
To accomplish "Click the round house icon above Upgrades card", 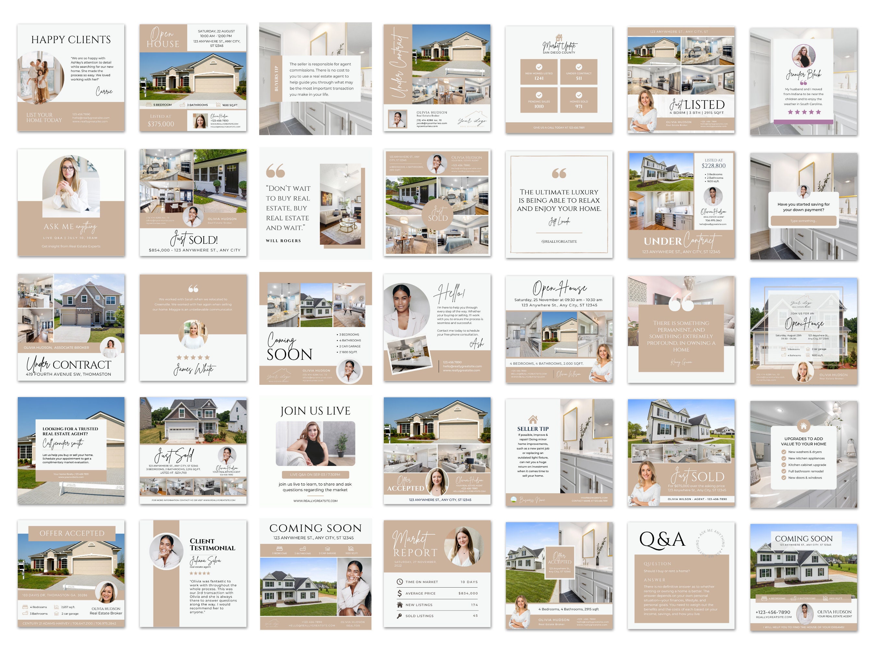I will (804, 426).
